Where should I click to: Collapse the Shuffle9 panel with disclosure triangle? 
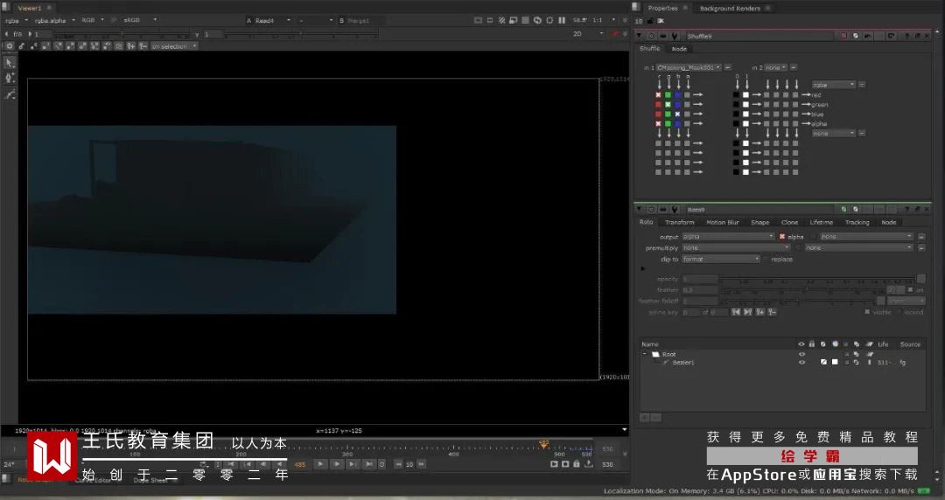639,36
